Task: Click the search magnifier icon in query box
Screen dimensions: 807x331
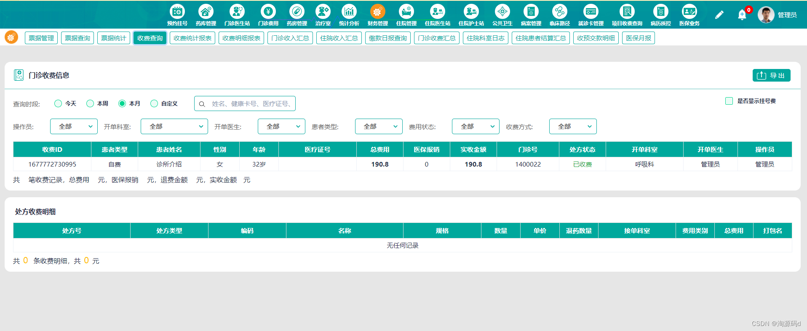Action: point(202,104)
